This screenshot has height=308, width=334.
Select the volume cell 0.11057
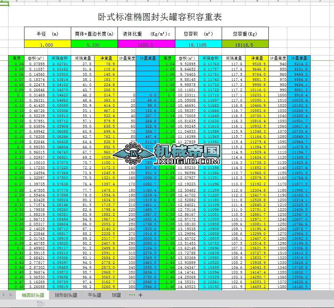point(36,69)
